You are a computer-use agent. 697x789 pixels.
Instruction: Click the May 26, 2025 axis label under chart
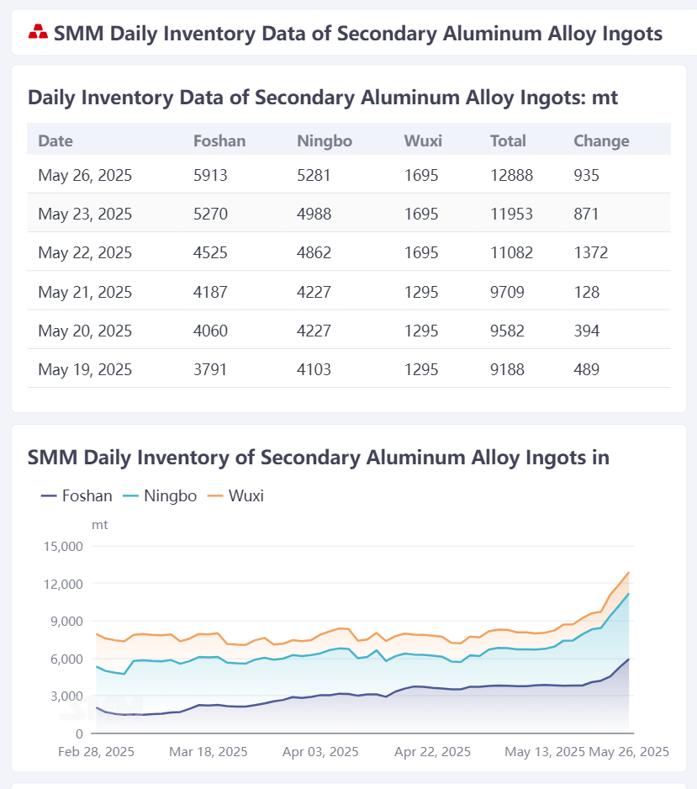[x=629, y=752]
